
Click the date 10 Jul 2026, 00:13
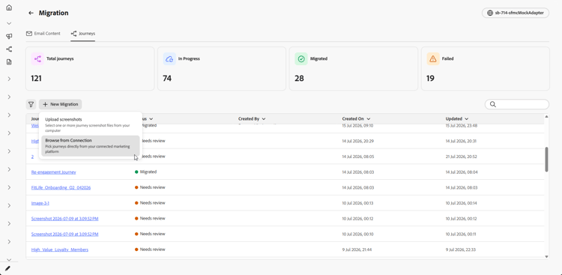pos(357,203)
